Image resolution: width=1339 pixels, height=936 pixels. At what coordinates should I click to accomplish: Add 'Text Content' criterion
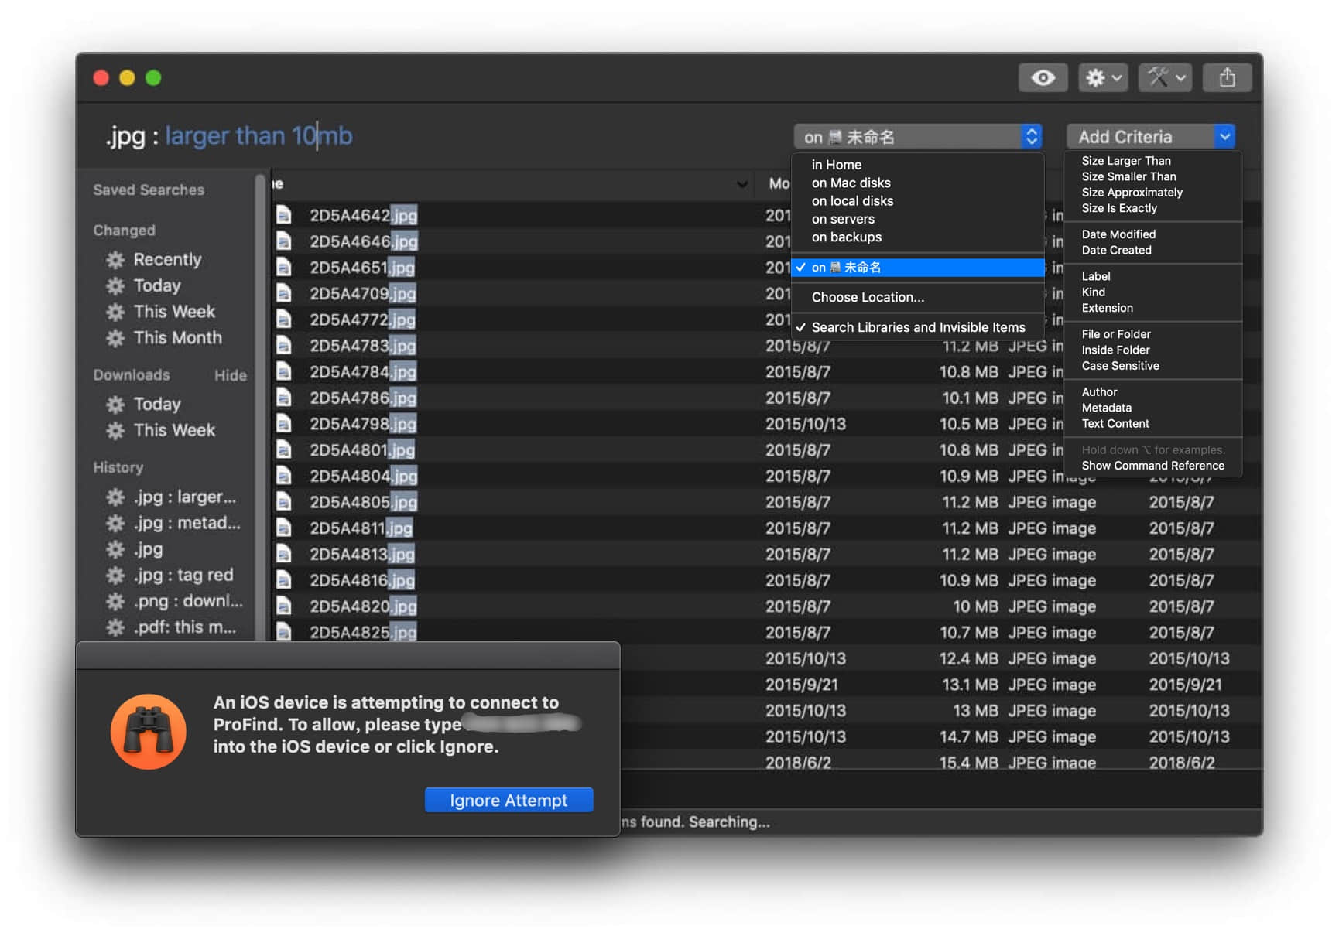(x=1115, y=424)
